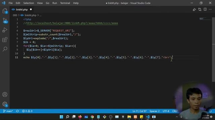Screen dimensions: 215x120
Task: Click the echo keyword on line 11
Action: 27,57
